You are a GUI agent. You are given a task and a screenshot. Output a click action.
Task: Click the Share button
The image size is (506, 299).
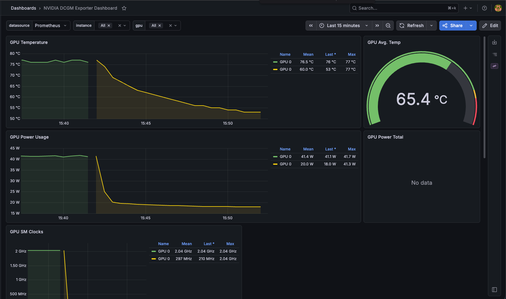(x=453, y=26)
